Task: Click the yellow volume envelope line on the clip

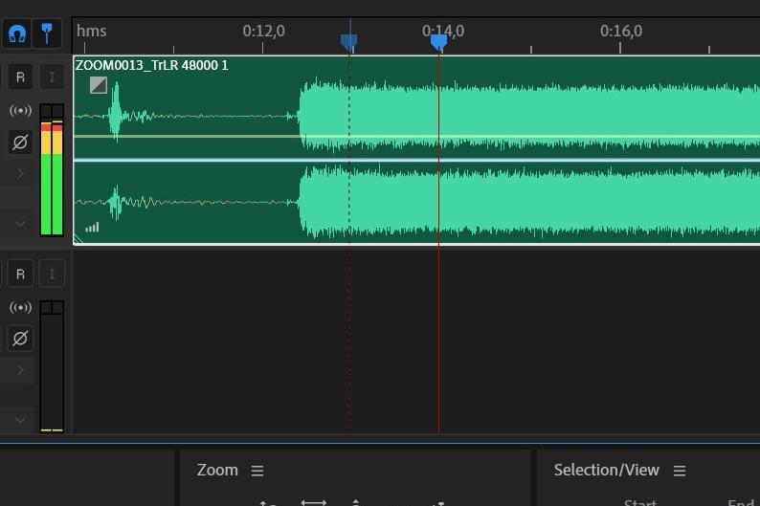Action: (416, 137)
